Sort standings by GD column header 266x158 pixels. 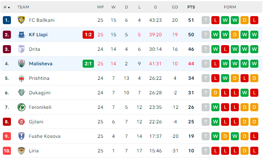pyautogui.click(x=175, y=7)
